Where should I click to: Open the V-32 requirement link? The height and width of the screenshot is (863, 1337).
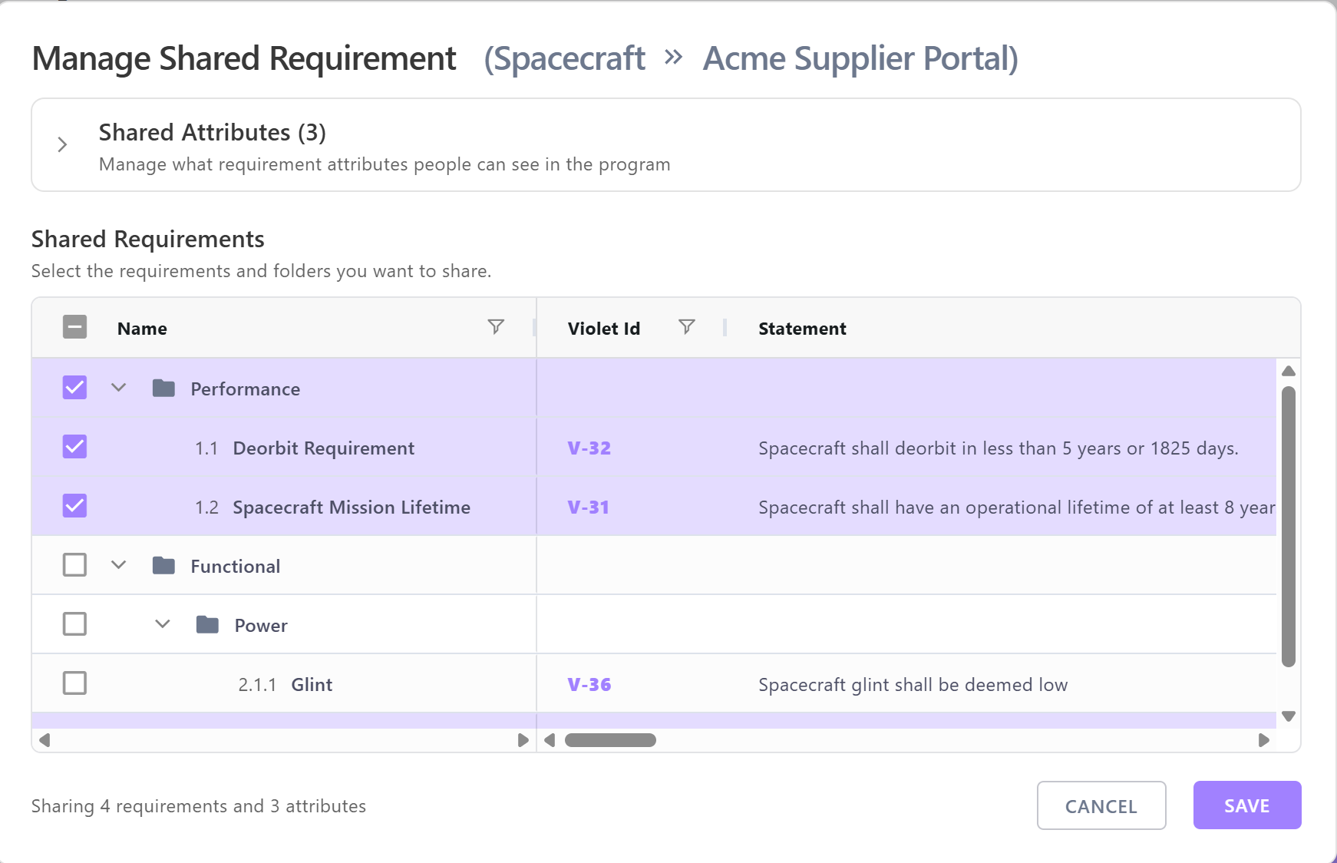(x=589, y=448)
